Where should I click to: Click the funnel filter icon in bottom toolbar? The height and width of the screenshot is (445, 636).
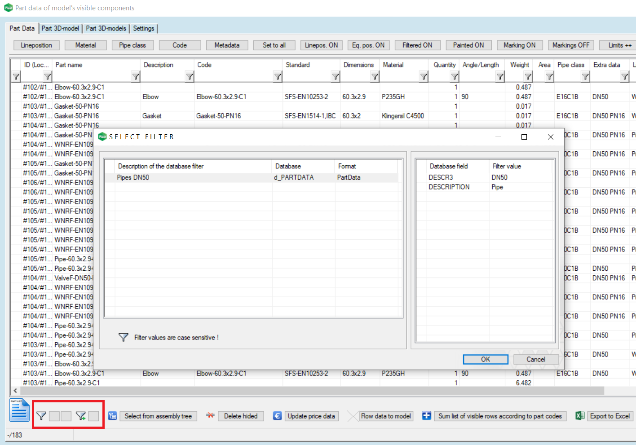click(x=41, y=416)
